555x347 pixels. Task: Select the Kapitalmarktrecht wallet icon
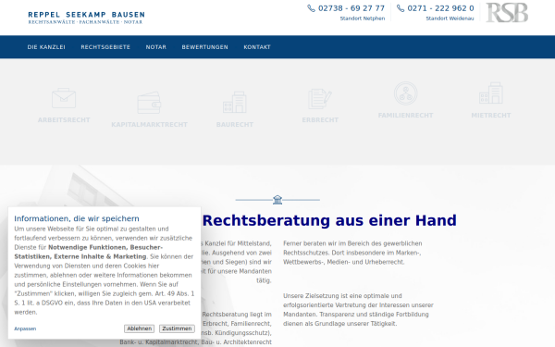pyautogui.click(x=149, y=103)
